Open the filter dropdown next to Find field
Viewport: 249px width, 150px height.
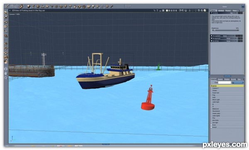[x=237, y=83]
